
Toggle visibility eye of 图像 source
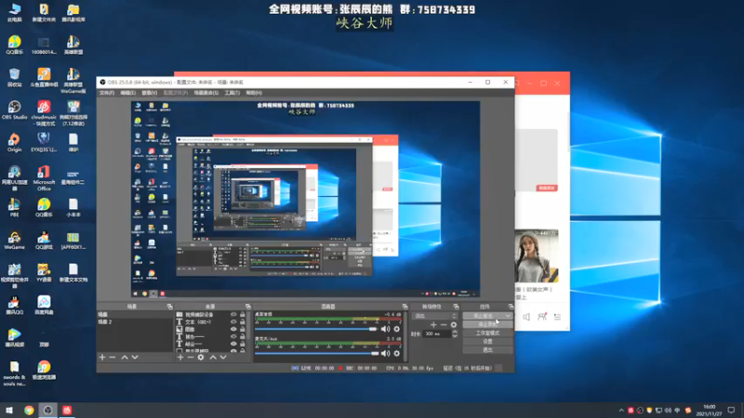pyautogui.click(x=233, y=329)
